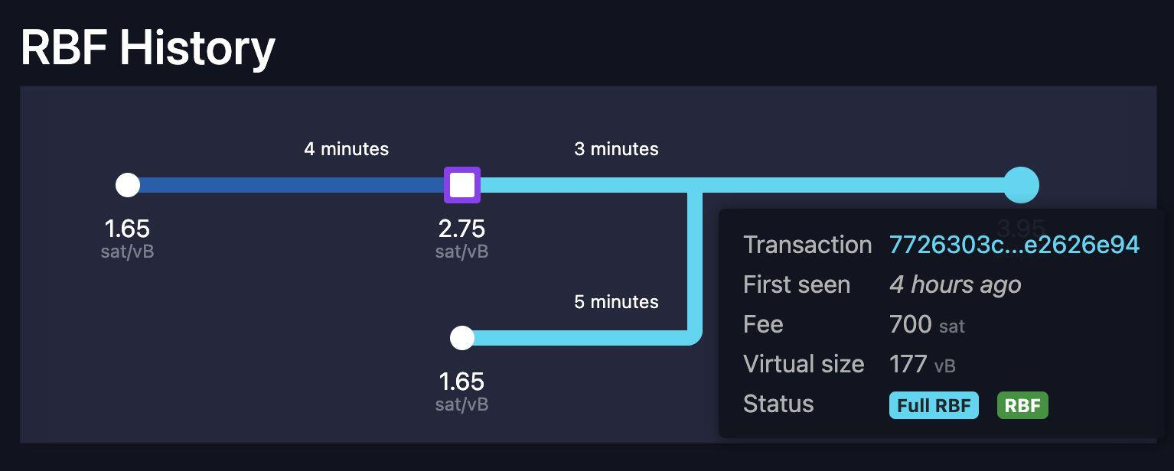Click the 2.75 sat/vB fee rate label
The height and width of the screenshot is (471, 1174).
coord(462,229)
